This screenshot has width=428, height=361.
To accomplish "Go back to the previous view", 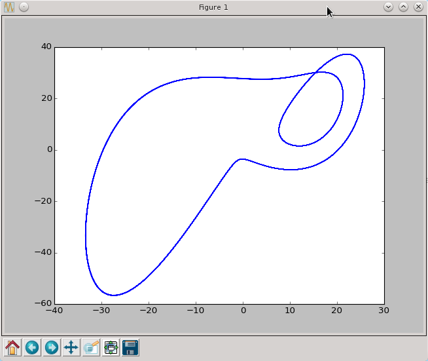I will [x=31, y=347].
